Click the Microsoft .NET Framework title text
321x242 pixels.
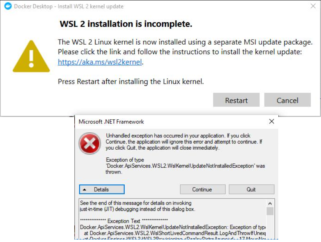coord(111,122)
